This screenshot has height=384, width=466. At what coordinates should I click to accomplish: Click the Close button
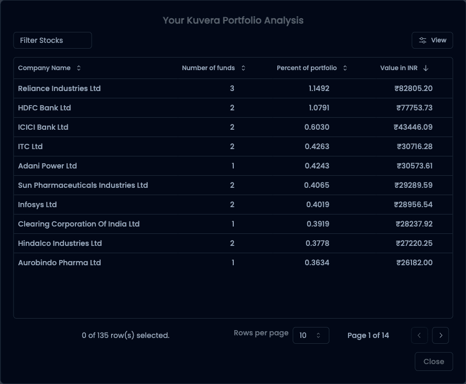pyautogui.click(x=434, y=362)
